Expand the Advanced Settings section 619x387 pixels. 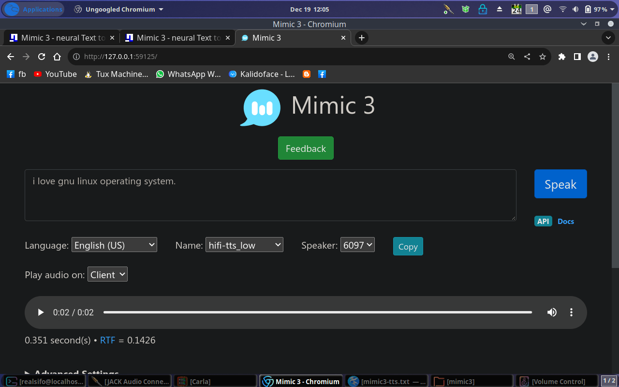click(72, 372)
